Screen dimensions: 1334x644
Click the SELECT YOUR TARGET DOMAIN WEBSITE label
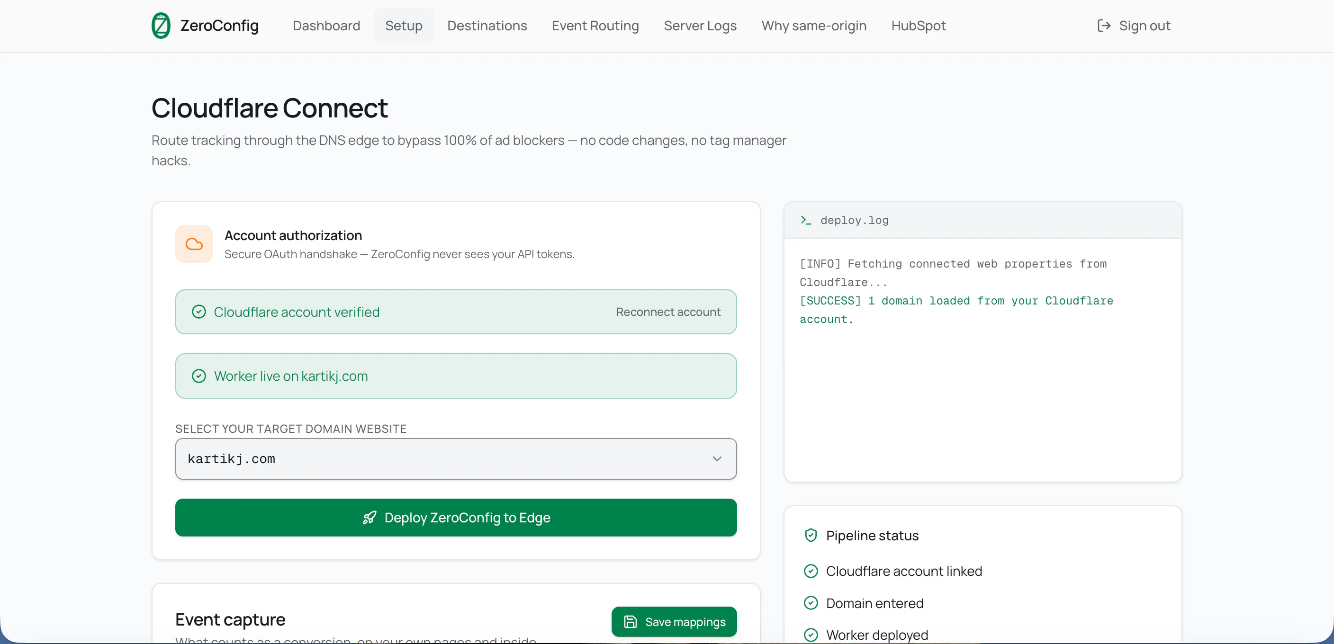pos(290,429)
